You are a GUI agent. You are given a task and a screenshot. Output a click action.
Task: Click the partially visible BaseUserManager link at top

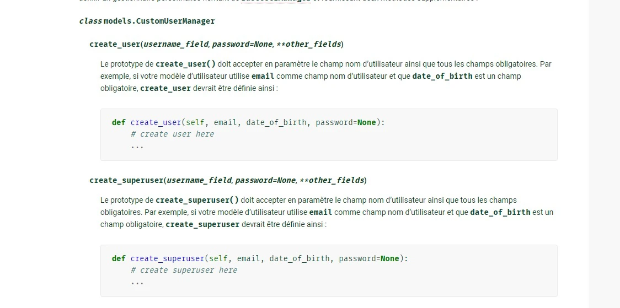coord(275,2)
